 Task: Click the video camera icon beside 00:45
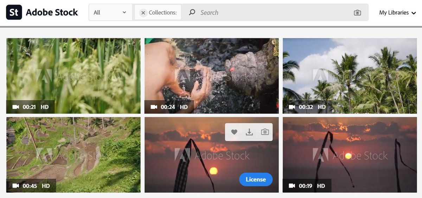coord(15,186)
